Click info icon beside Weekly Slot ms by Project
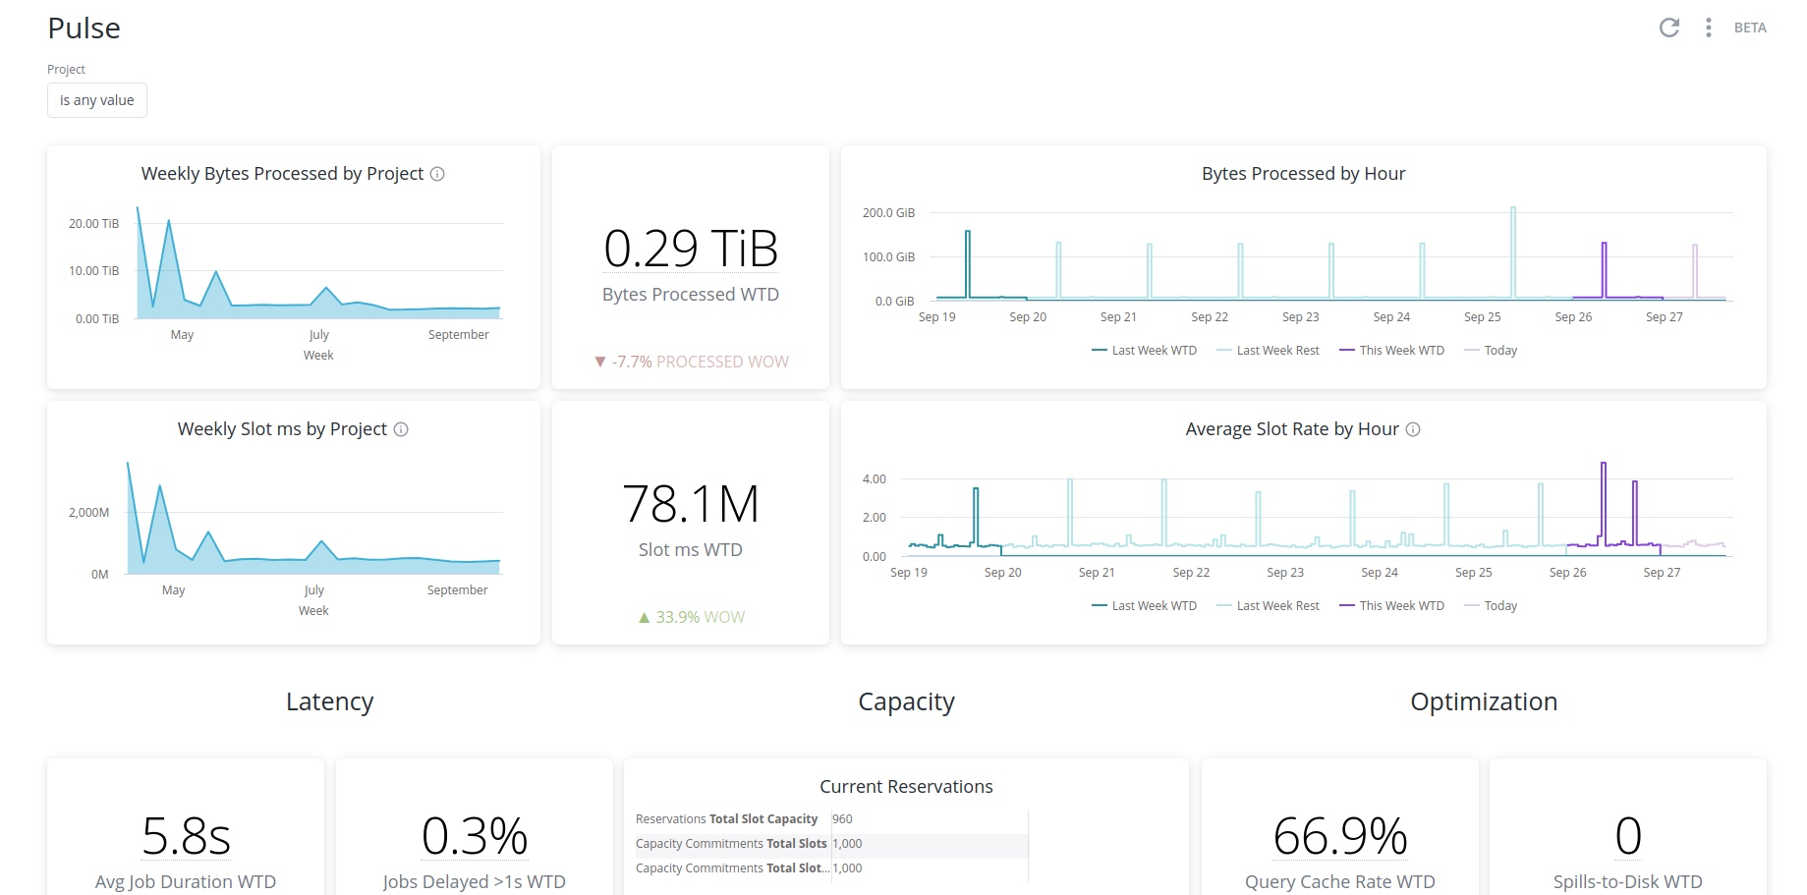This screenshot has height=895, width=1807. 401,429
